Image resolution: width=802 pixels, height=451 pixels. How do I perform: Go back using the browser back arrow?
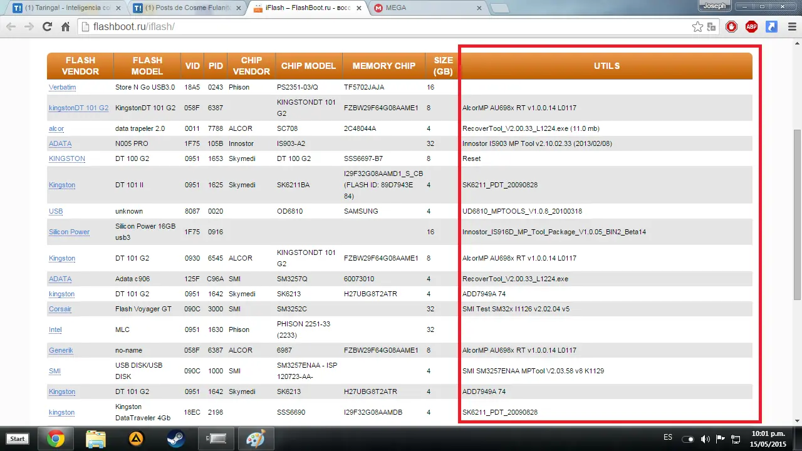[x=11, y=27]
